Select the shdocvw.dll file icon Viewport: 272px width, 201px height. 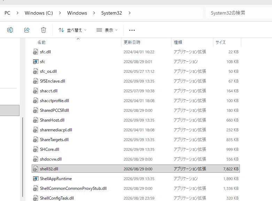coord(36,159)
